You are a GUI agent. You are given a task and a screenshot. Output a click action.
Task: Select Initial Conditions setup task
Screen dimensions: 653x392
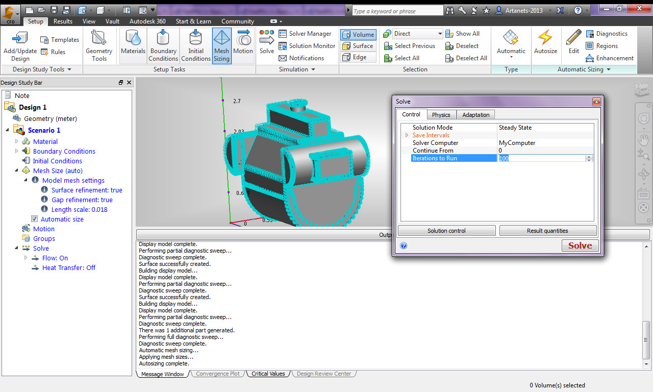pos(196,45)
